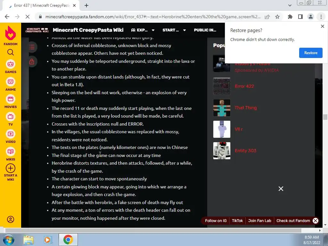328x246 pixels.
Task: Open Windows Media Player from taskbar
Action: (x=48, y=240)
